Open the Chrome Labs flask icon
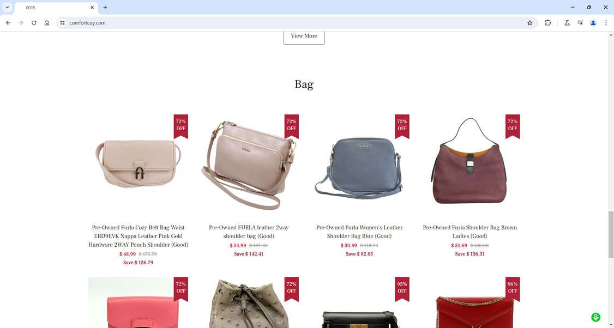The height and width of the screenshot is (328, 614). (x=567, y=23)
